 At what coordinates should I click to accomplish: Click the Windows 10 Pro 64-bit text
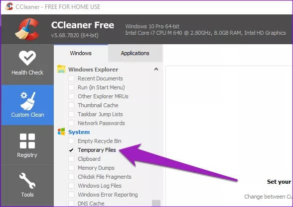[x=152, y=26]
